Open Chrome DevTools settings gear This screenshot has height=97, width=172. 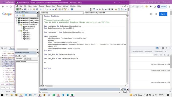(x=163, y=48)
